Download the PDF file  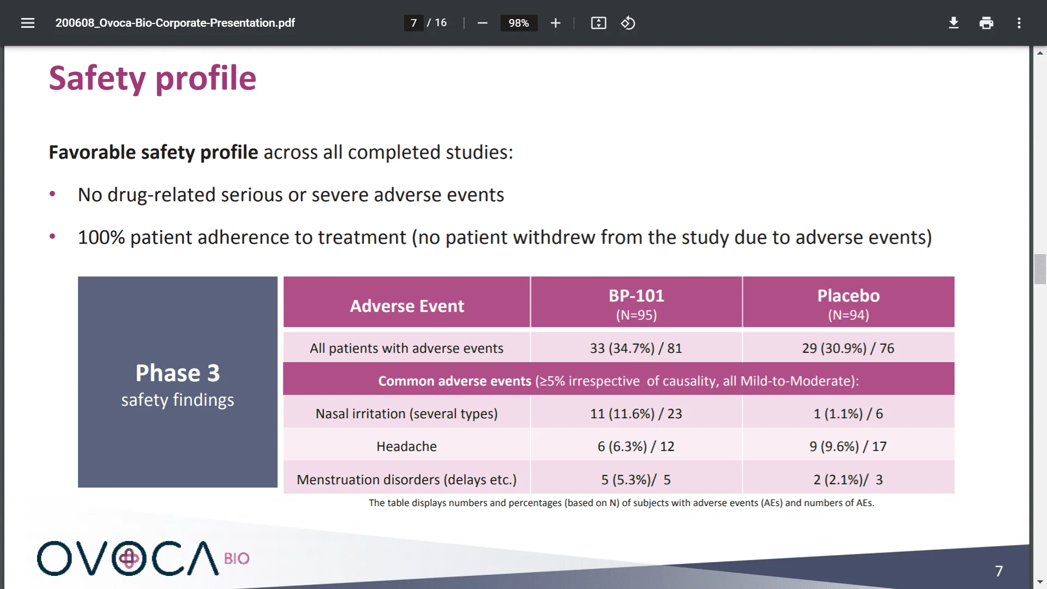(953, 23)
